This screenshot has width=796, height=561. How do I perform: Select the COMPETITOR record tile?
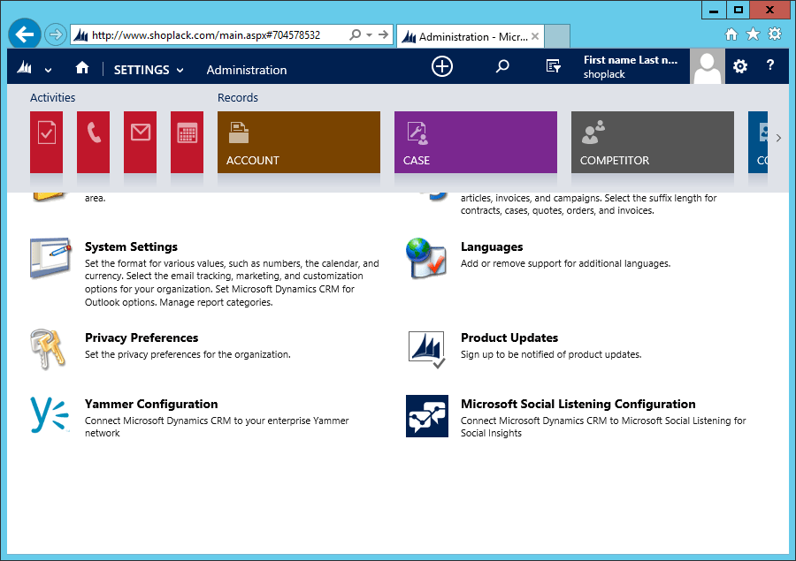click(653, 142)
